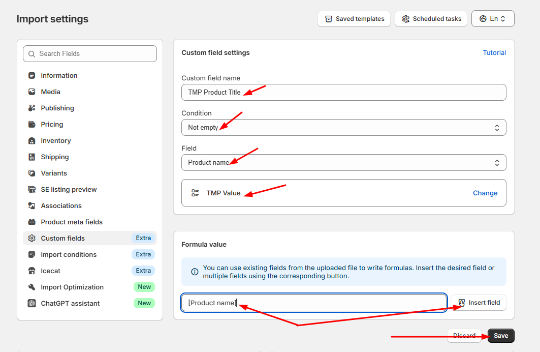This screenshot has width=540, height=352.
Task: Open the Import conditions section
Action: pos(90,254)
